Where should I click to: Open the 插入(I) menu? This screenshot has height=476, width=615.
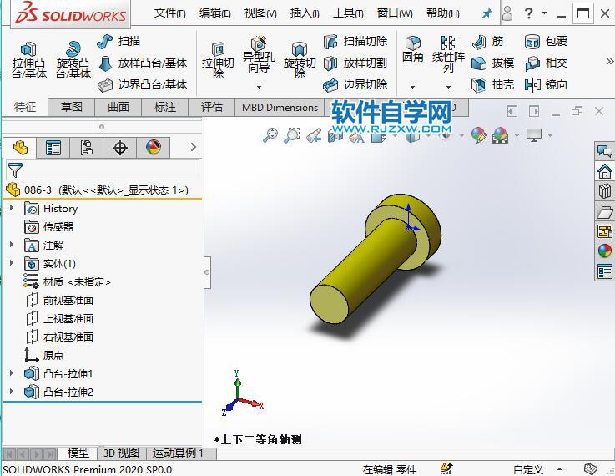click(305, 13)
